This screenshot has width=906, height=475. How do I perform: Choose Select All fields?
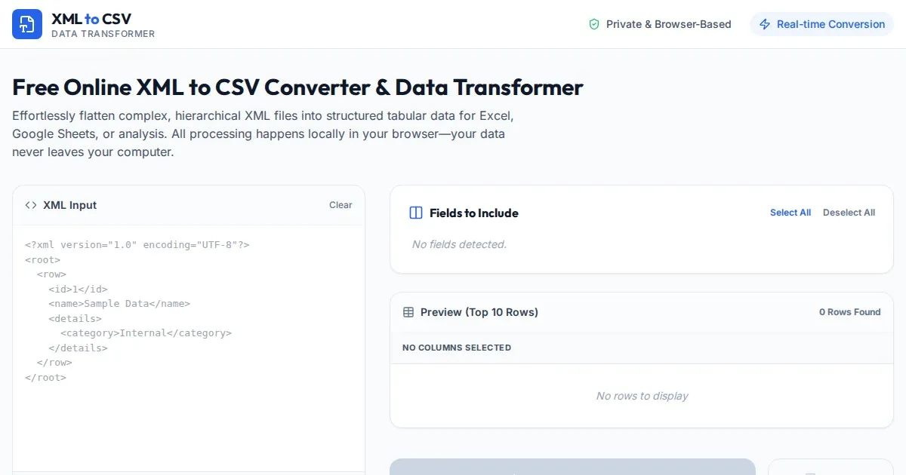(x=790, y=213)
